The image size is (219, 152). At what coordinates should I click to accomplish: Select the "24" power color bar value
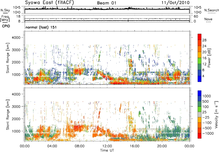point(204,46)
